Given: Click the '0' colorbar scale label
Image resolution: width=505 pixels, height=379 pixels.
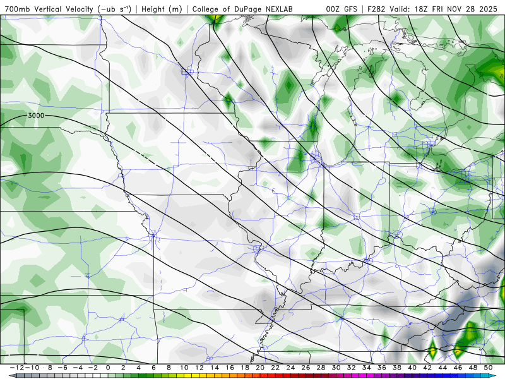Looking at the screenshot, I should [108, 368].
